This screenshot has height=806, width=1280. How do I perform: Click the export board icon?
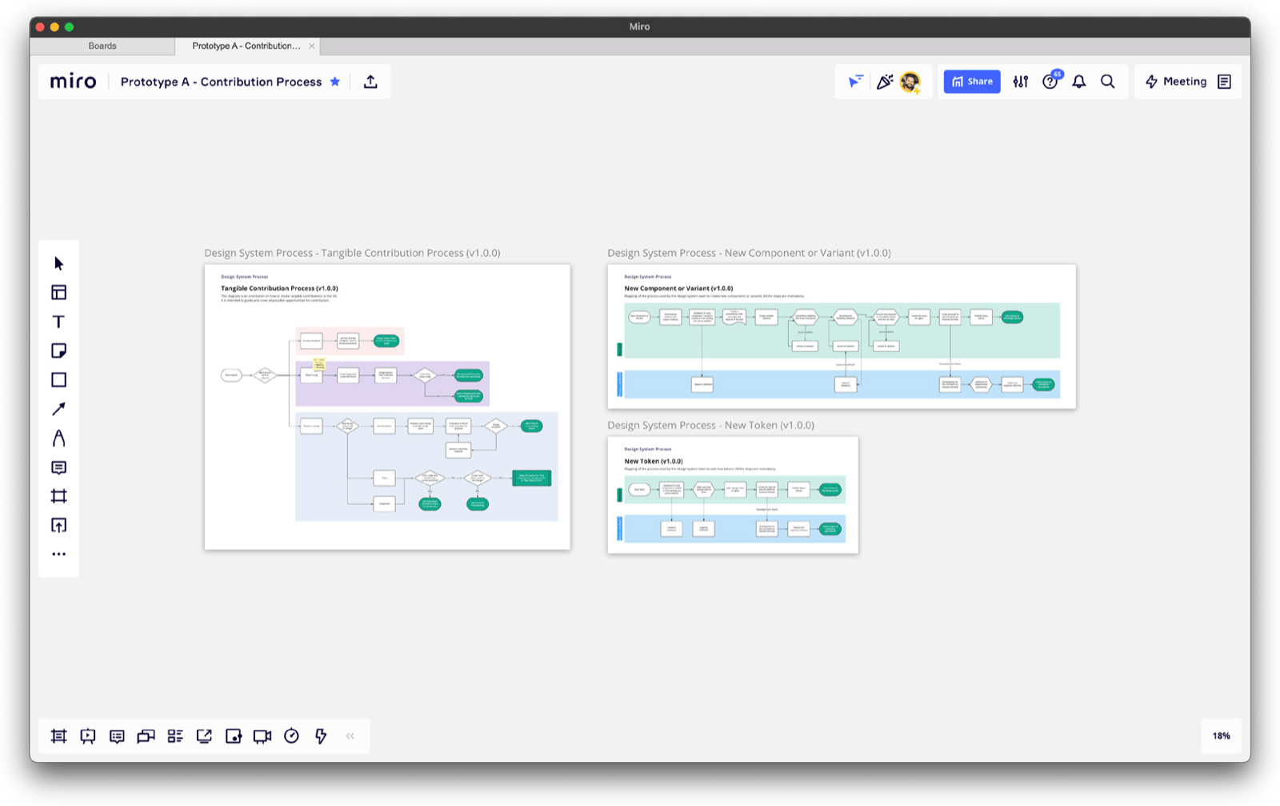click(370, 82)
